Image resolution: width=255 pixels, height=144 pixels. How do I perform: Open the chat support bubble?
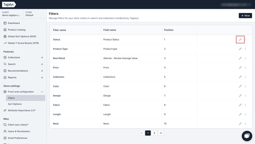tap(247, 136)
